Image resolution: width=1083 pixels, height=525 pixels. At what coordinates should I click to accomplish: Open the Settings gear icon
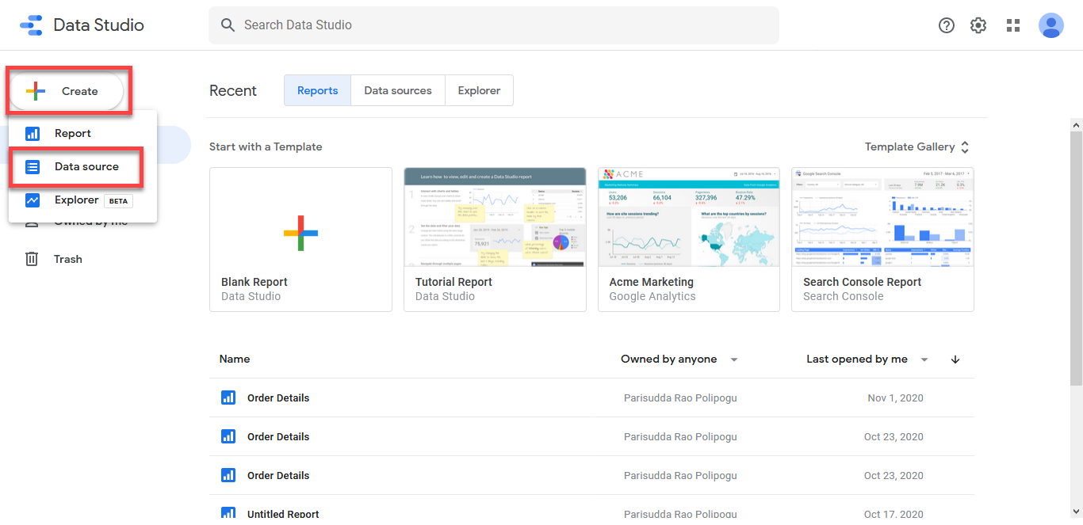pos(978,25)
